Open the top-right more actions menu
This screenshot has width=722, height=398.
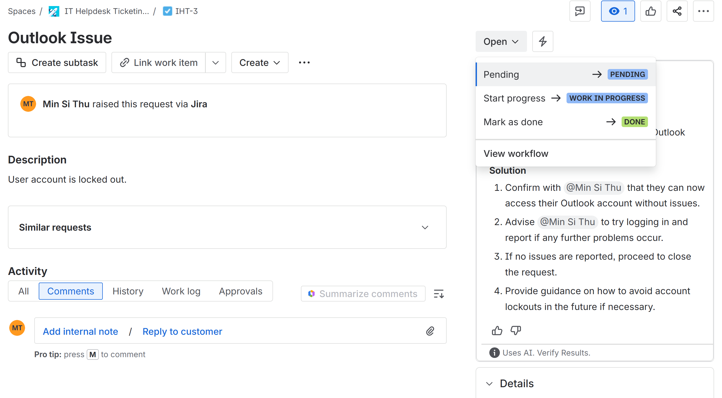tap(703, 11)
